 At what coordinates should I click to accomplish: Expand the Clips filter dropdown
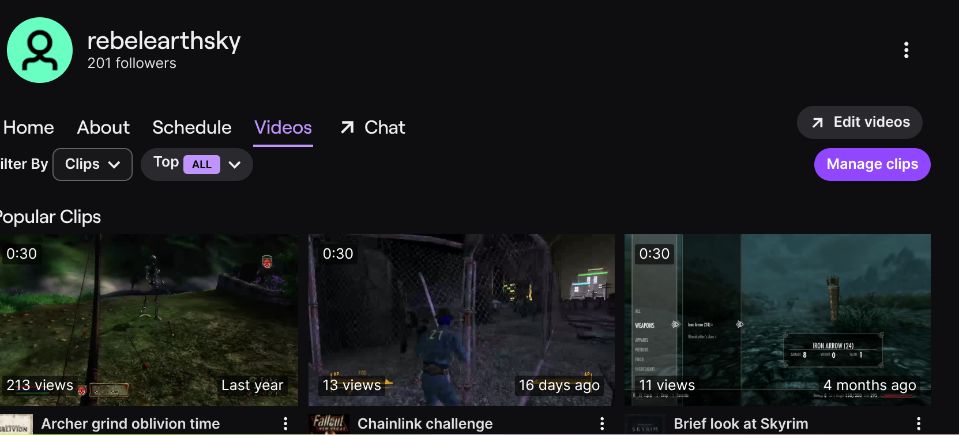[x=92, y=164]
